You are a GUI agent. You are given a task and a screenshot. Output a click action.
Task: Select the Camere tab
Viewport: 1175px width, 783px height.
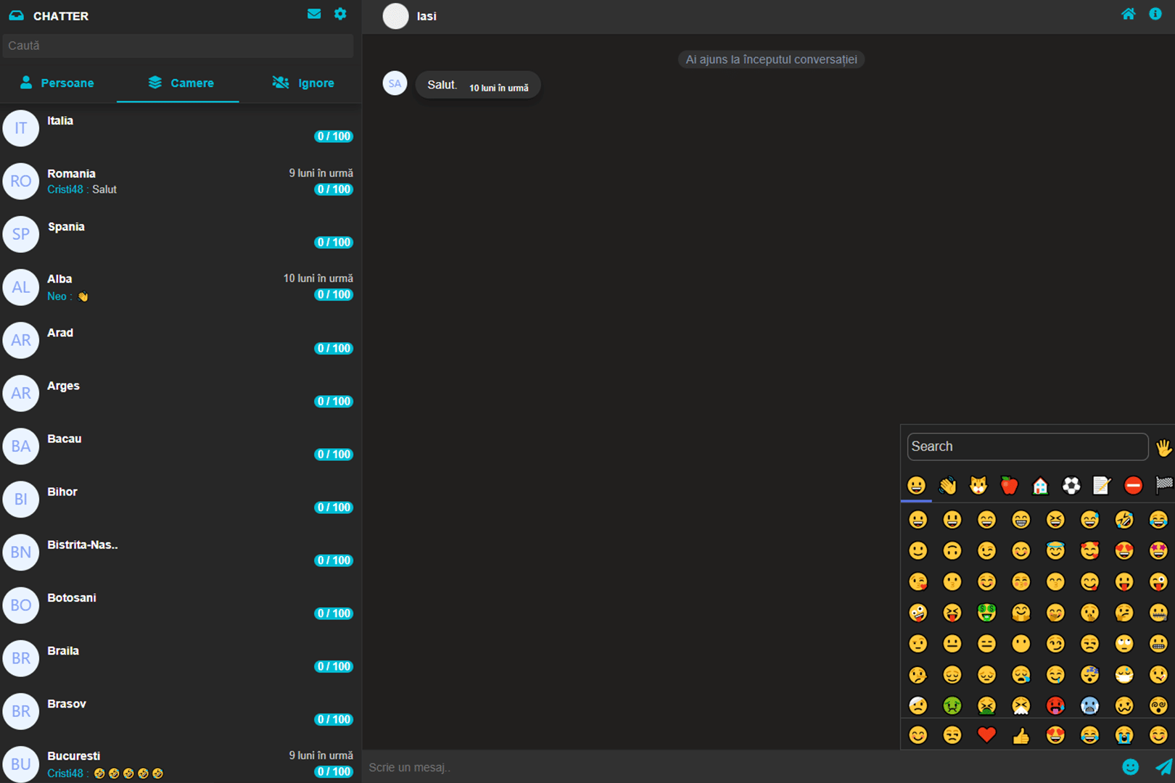181,83
